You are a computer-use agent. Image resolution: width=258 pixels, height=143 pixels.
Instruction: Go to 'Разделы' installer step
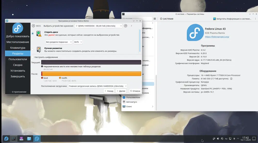tap(18, 53)
